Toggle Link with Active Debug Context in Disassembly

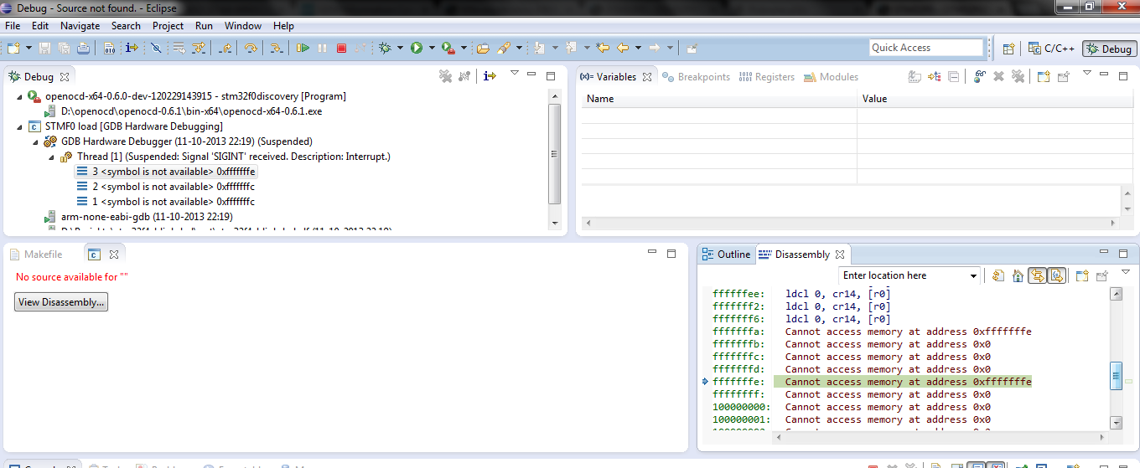tap(1037, 275)
